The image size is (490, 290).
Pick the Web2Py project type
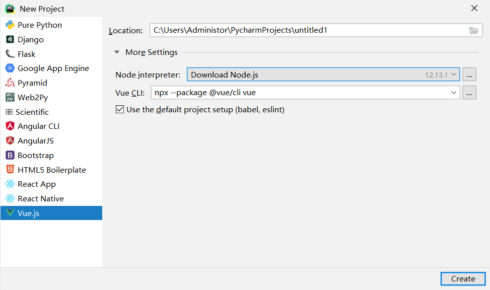pos(51,97)
